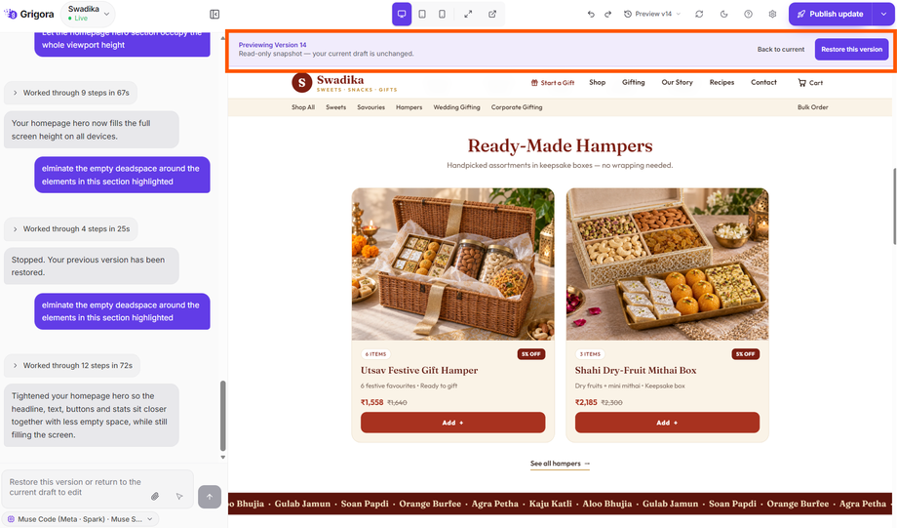The width and height of the screenshot is (897, 528).
Task: Select Sweets in category bar
Action: pos(335,107)
